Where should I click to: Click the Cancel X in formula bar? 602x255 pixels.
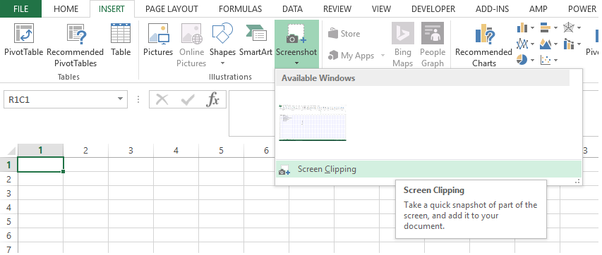(162, 100)
